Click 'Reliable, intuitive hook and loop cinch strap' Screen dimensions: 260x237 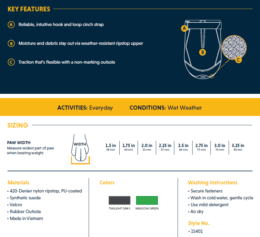tap(61, 25)
